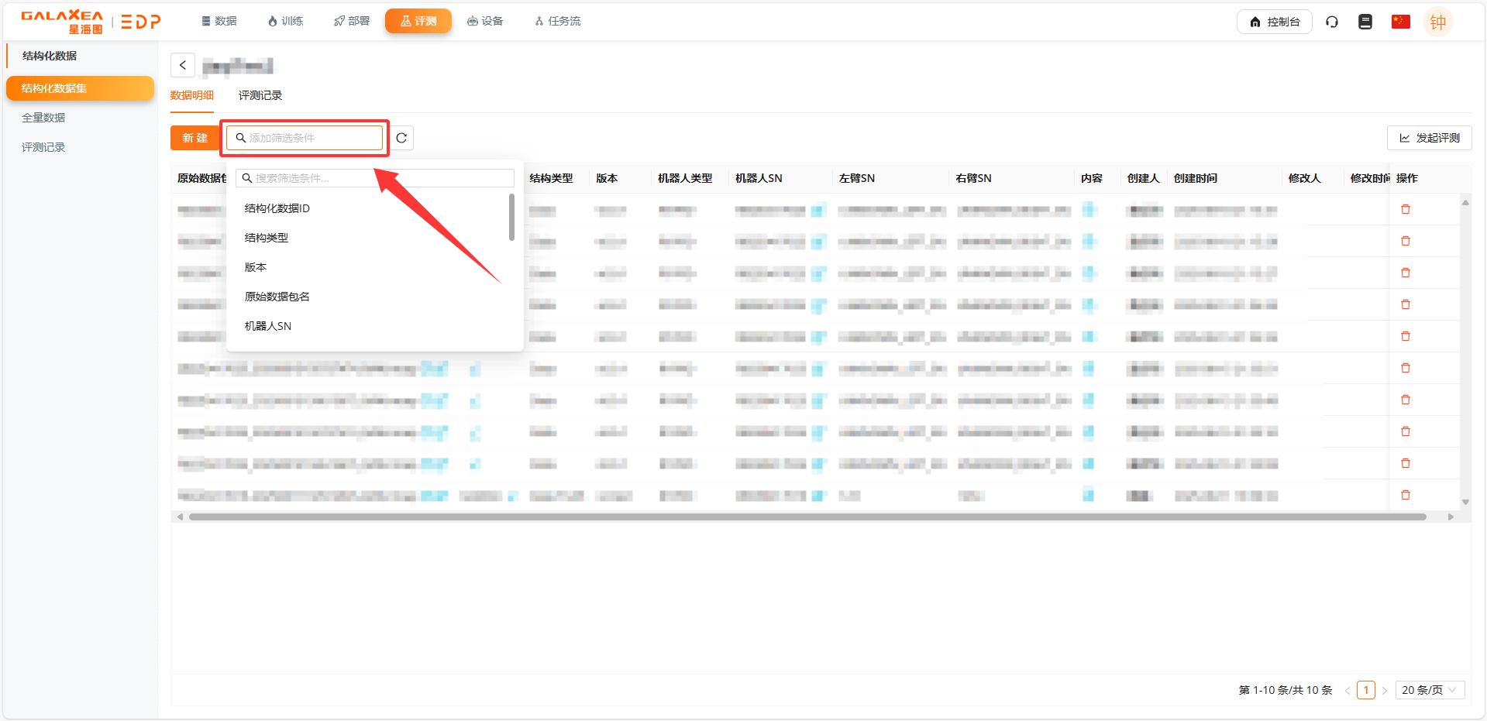The height and width of the screenshot is (721, 1487).
Task: Choose 机器人SN from filter list
Action: [x=268, y=326]
